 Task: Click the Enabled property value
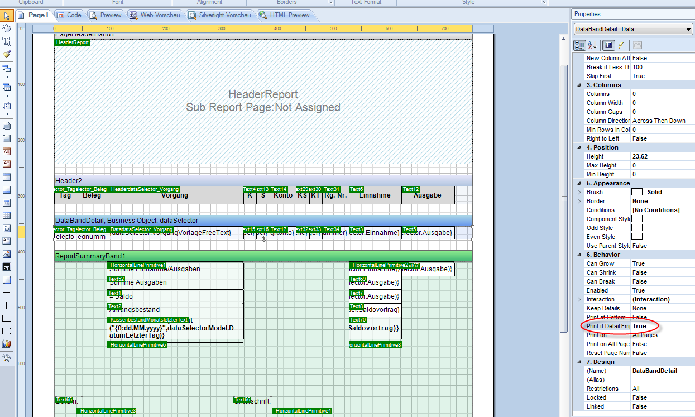pyautogui.click(x=663, y=290)
